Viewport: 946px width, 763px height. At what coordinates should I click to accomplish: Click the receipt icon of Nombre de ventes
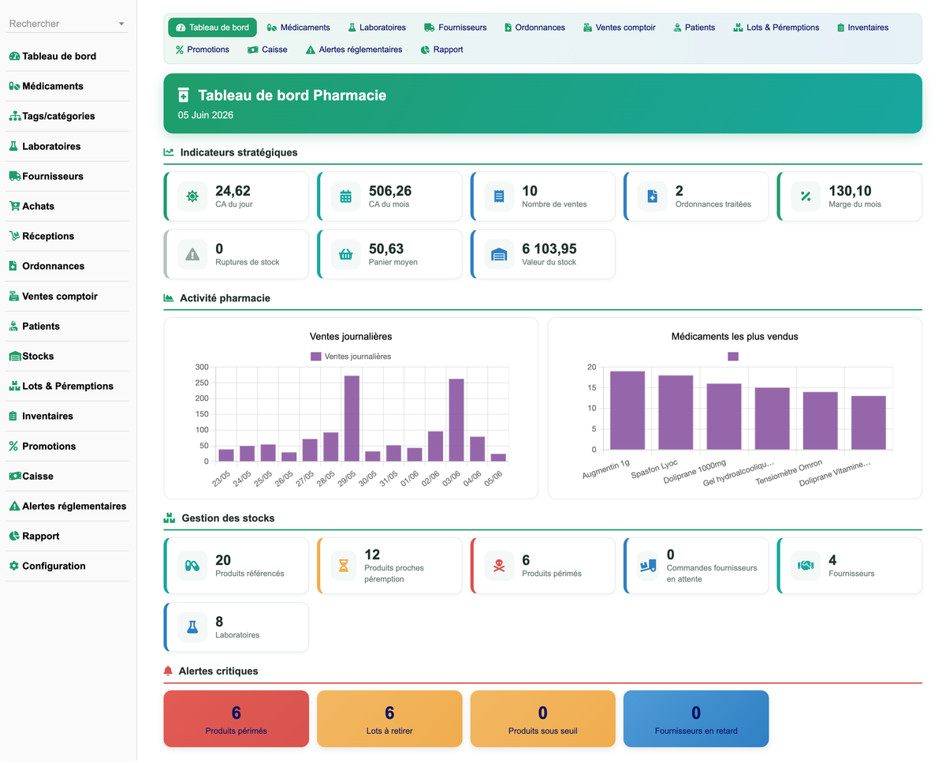coord(499,196)
